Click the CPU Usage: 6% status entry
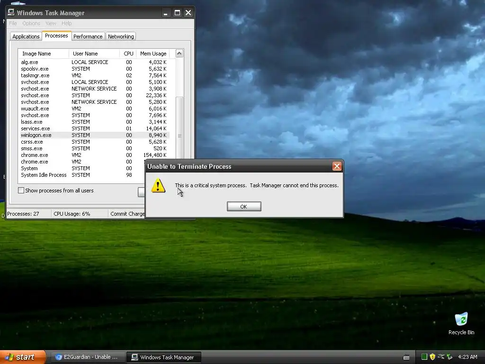 click(80, 214)
